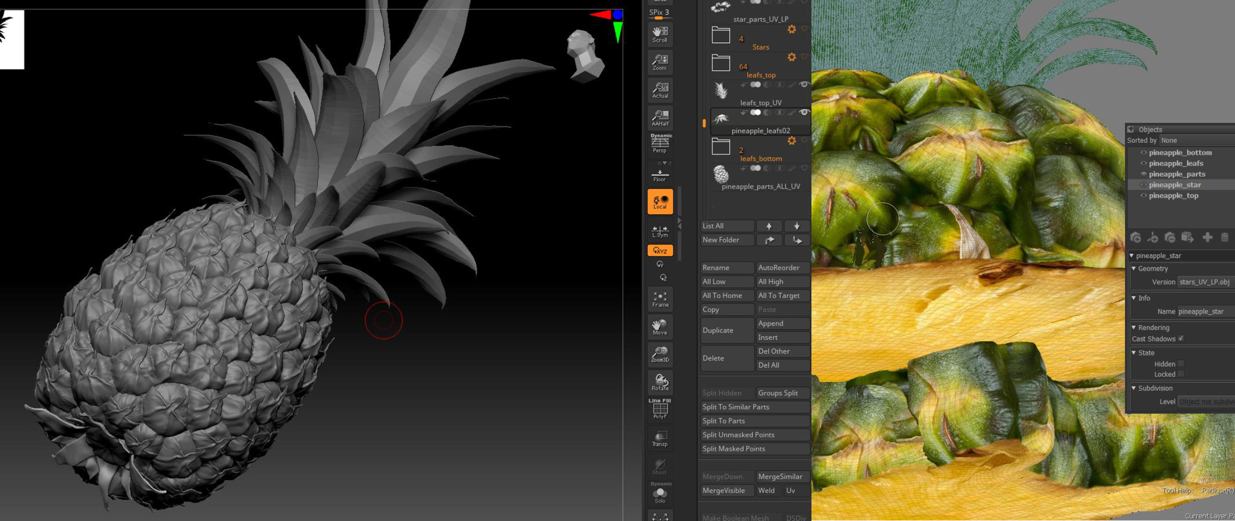Image resolution: width=1235 pixels, height=521 pixels.
Task: Toggle L.Sym local symmetry
Action: click(x=660, y=231)
